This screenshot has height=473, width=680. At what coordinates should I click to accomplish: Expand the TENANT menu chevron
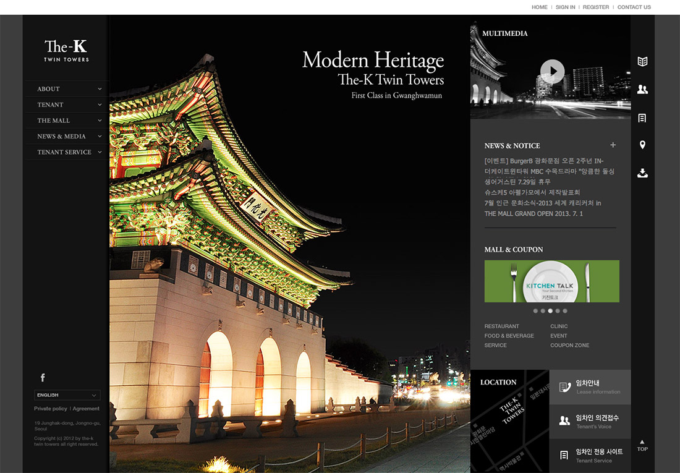(100, 104)
